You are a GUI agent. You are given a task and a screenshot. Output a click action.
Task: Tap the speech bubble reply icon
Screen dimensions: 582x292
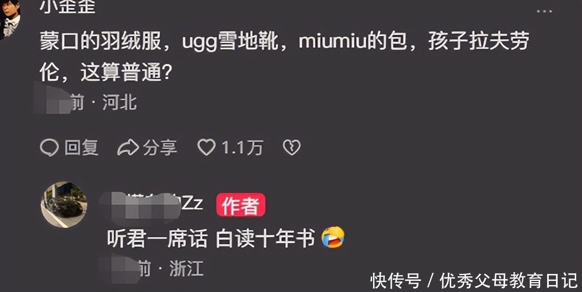[x=49, y=148]
